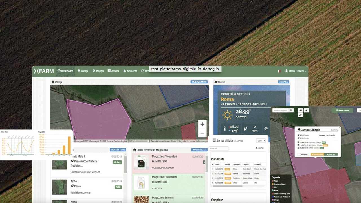Click the cloud icon beside Meteo title
The image size is (361, 203).
pos(216,82)
